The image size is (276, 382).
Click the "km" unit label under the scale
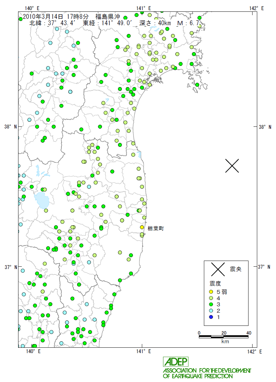click(x=225, y=341)
